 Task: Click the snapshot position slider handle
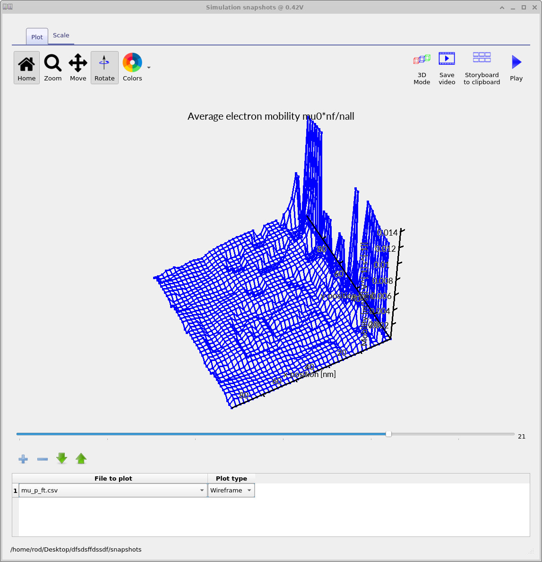(x=388, y=434)
